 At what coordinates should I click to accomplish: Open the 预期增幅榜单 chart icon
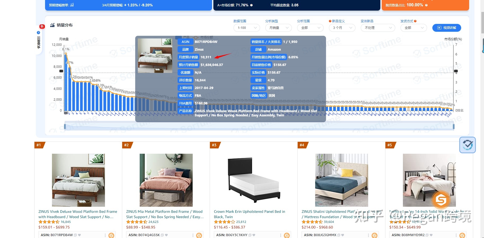[x=72, y=5]
